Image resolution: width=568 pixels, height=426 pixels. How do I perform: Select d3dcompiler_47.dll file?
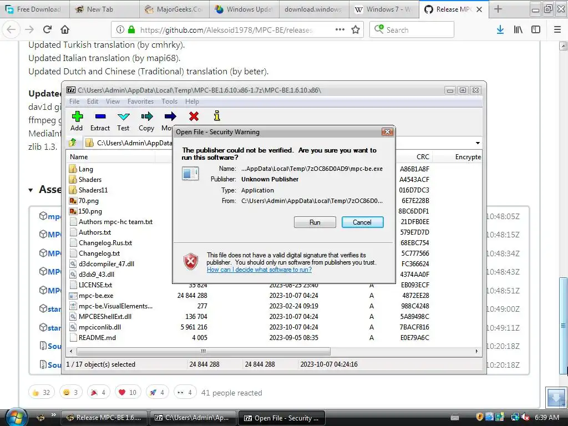click(x=106, y=263)
